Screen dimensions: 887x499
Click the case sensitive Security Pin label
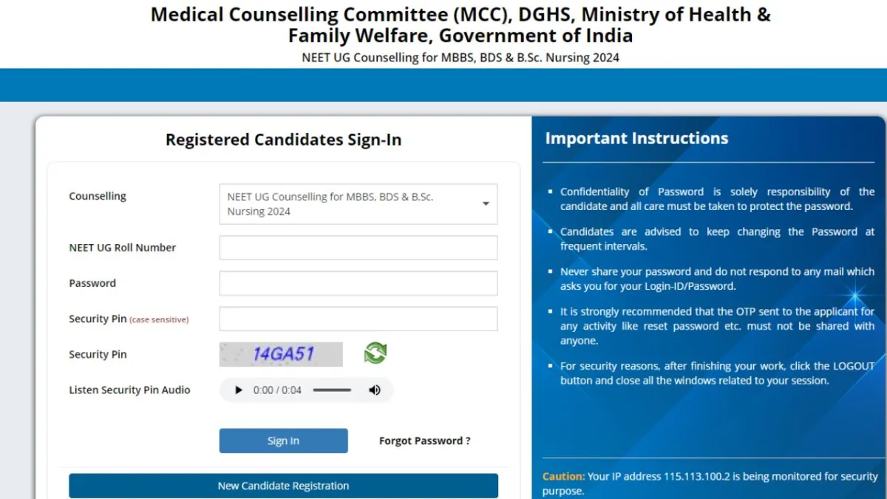[129, 319]
